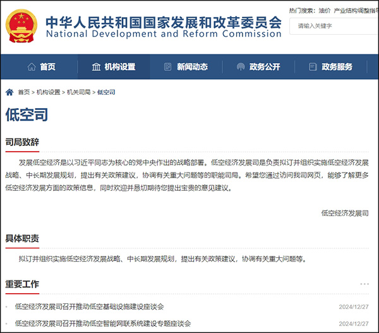Focus the 请输入关键字 search box
Screen dimensions: 379x333
334,26
